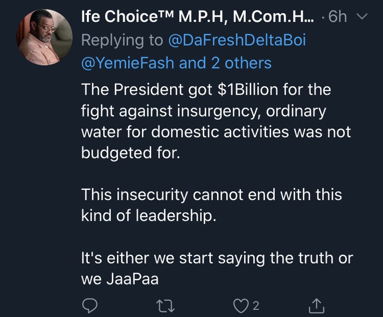Like the tweet with the heart icon
383x317 pixels.
[x=240, y=305]
